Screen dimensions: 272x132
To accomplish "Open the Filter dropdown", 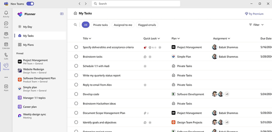I will click(256, 25).
